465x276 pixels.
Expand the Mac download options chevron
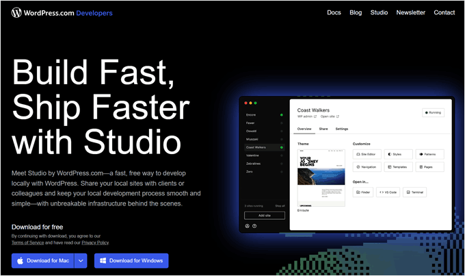81,260
